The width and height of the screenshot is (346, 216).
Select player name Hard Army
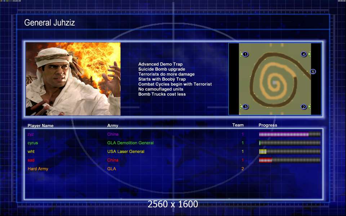point(38,169)
